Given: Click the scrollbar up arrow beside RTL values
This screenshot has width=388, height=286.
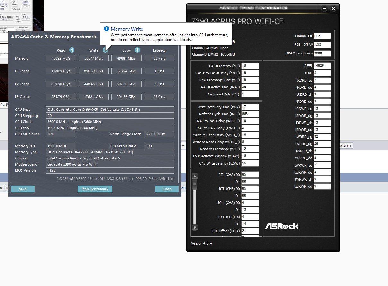Looking at the screenshot, I should tap(195, 176).
